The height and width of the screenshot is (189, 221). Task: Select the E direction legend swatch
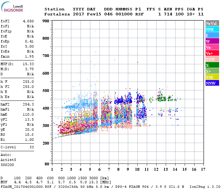tap(212, 35)
